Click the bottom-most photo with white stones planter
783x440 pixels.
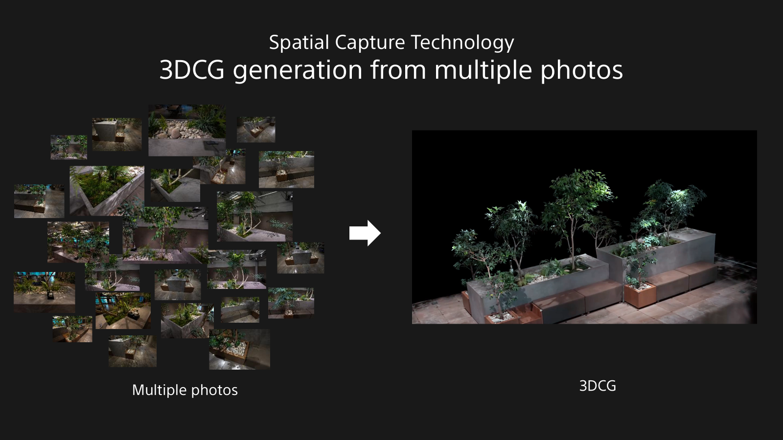click(x=240, y=349)
